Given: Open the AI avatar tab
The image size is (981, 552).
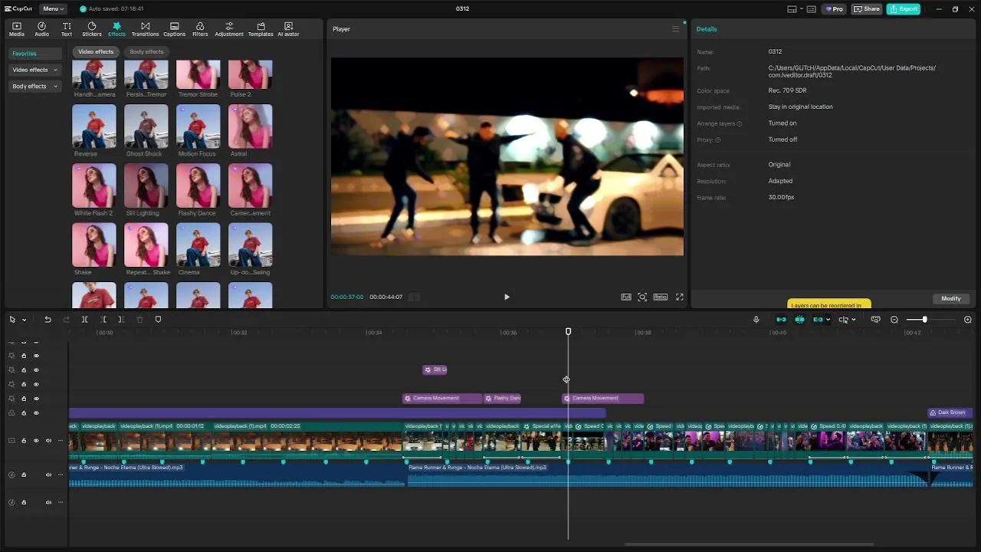Looking at the screenshot, I should pos(288,29).
